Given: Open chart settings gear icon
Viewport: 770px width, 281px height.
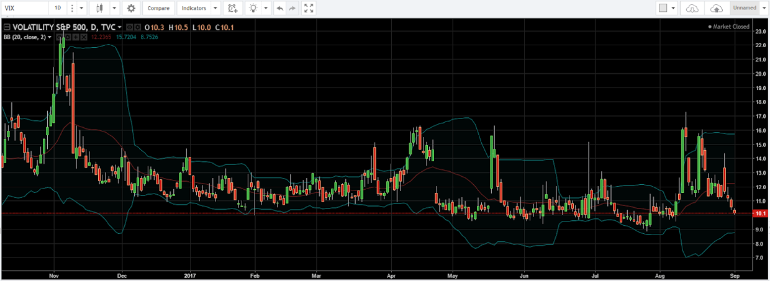Looking at the screenshot, I should click(x=131, y=8).
